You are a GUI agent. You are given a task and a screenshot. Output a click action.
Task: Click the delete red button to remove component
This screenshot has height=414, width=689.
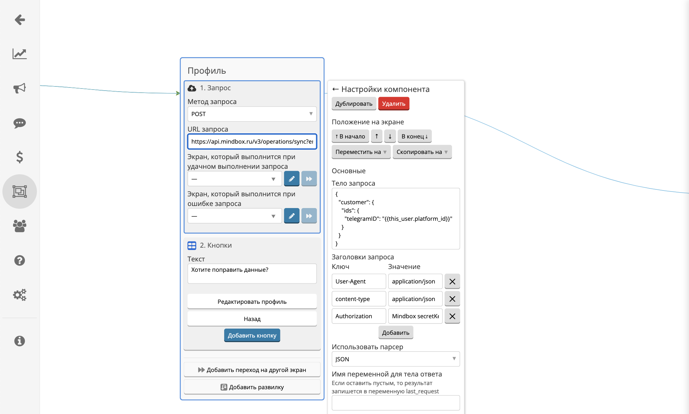tap(393, 103)
